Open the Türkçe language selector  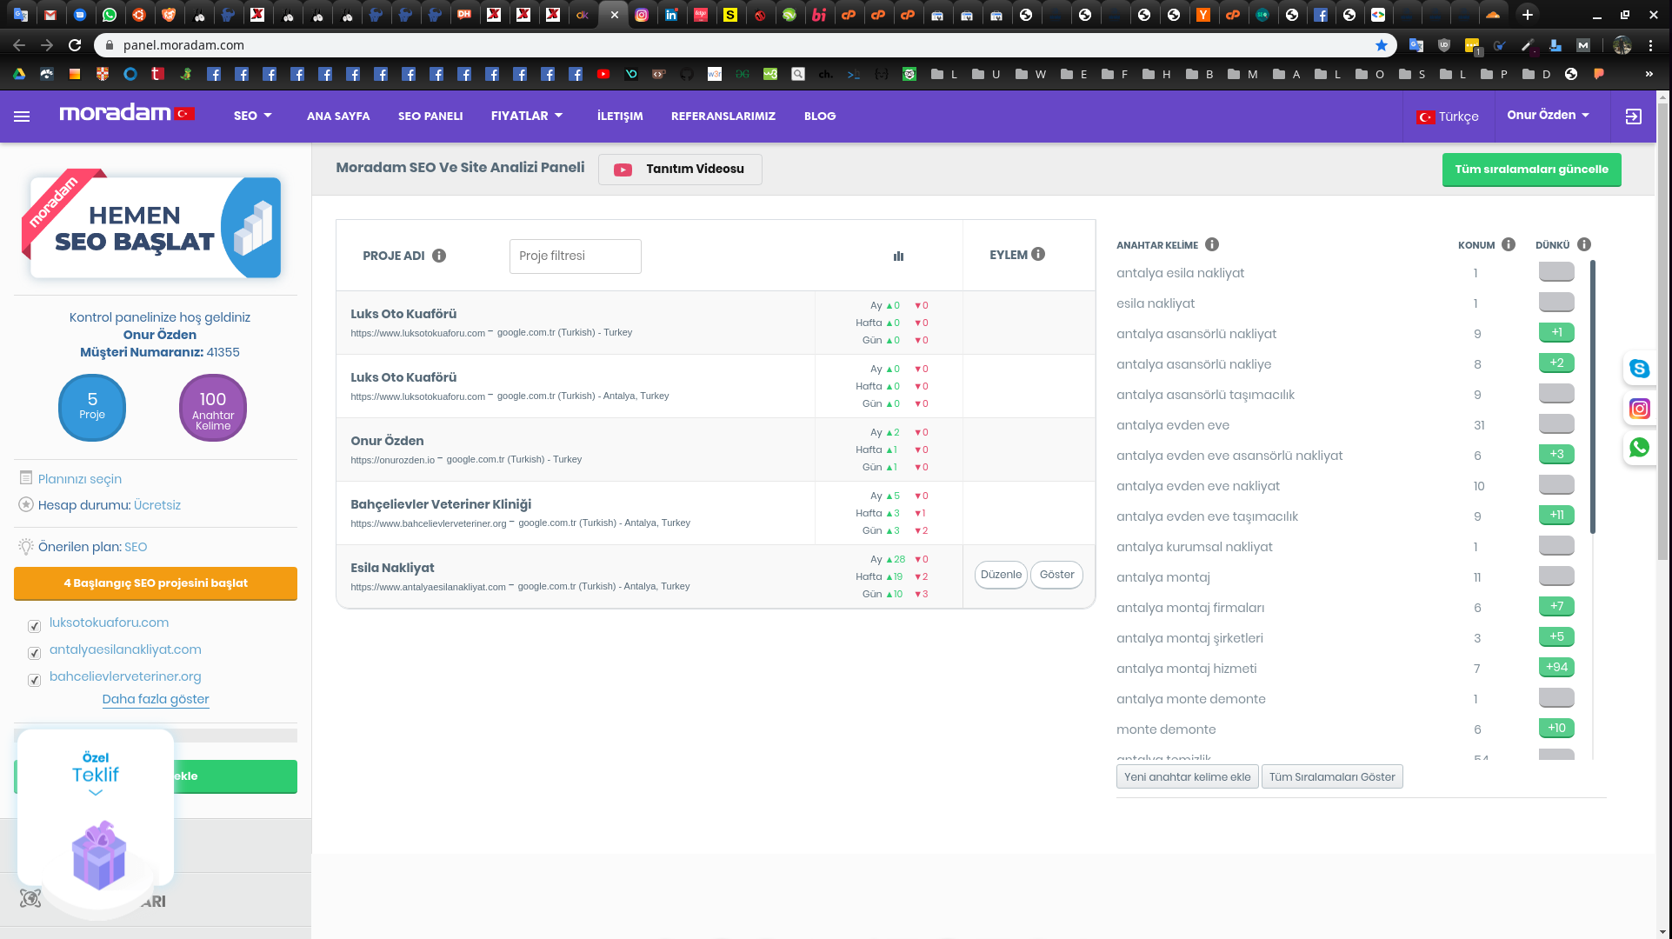pyautogui.click(x=1448, y=117)
